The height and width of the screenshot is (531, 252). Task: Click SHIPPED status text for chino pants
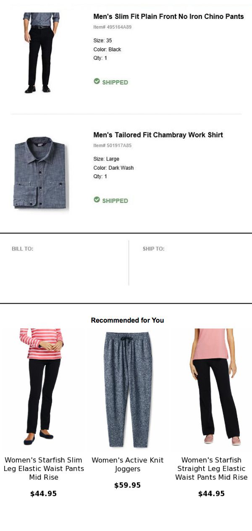coord(115,82)
